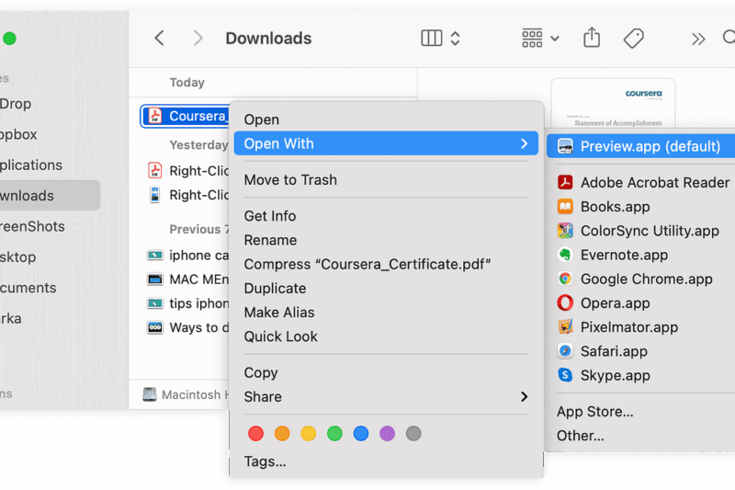The width and height of the screenshot is (735, 490).
Task: Apply the orange tag color
Action: point(282,434)
